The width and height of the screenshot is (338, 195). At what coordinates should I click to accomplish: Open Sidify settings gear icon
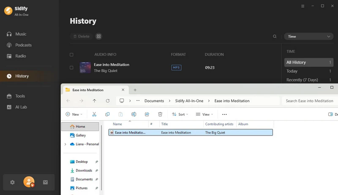point(12,182)
